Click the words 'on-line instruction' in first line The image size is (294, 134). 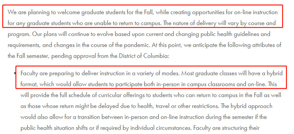click(x=252, y=13)
